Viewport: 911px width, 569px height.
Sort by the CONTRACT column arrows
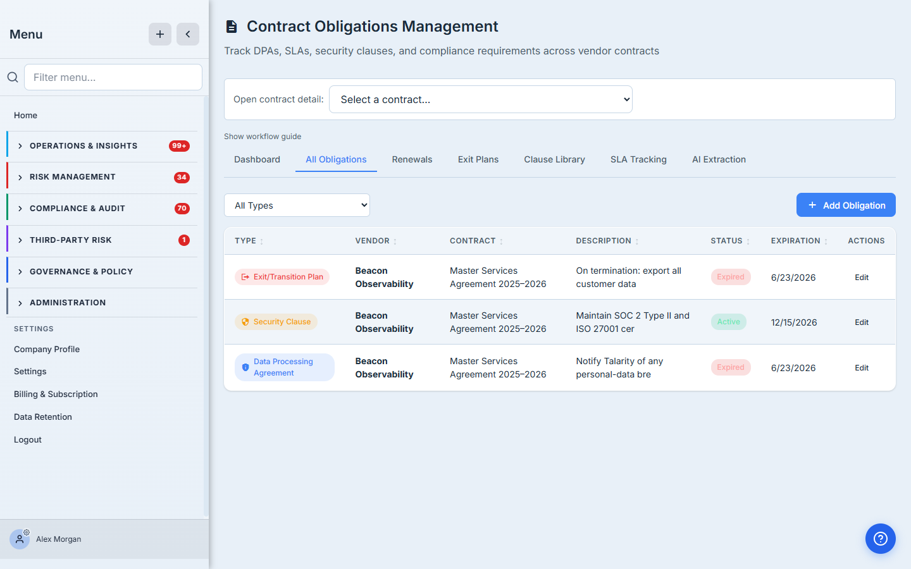coord(501,242)
